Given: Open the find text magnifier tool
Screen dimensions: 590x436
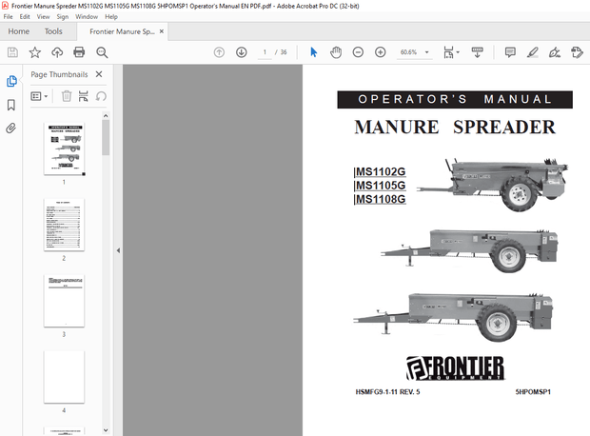Looking at the screenshot, I should 102,52.
